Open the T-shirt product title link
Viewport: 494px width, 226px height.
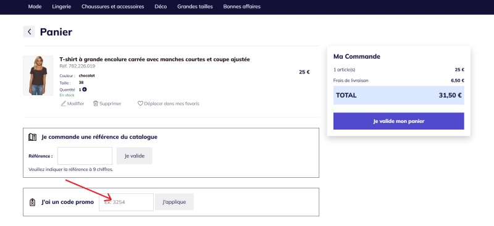tap(155, 59)
